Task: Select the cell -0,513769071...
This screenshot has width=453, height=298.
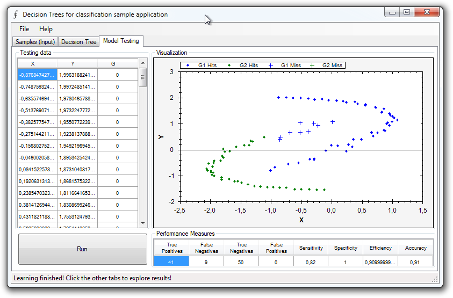Action: pos(37,110)
